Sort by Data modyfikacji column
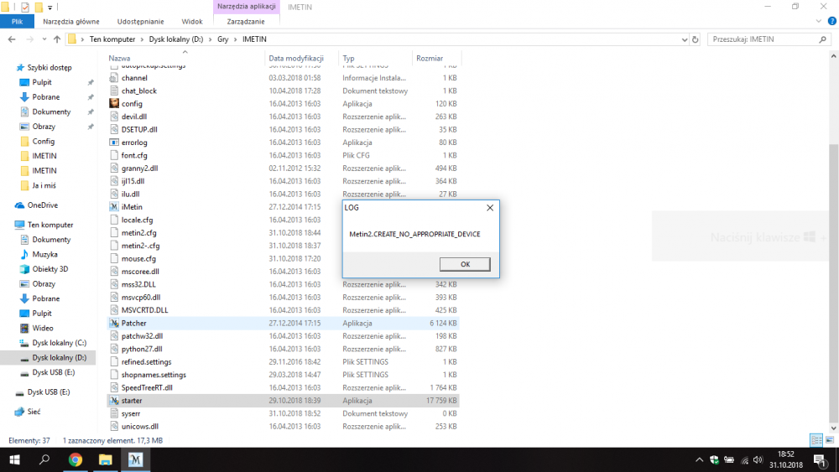Screen dimensions: 839x472 [x=296, y=58]
